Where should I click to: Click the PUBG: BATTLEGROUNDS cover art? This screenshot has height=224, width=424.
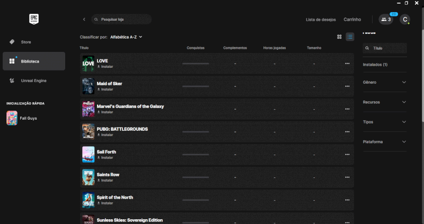89,132
